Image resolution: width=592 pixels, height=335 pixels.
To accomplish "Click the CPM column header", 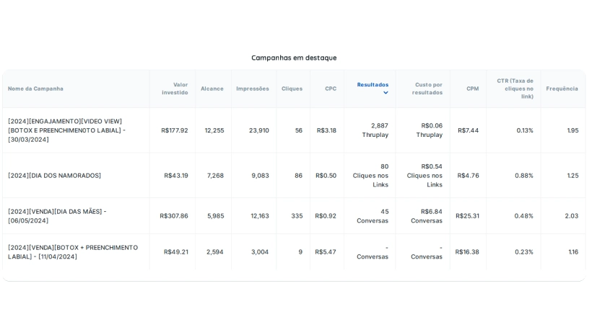I will (473, 89).
